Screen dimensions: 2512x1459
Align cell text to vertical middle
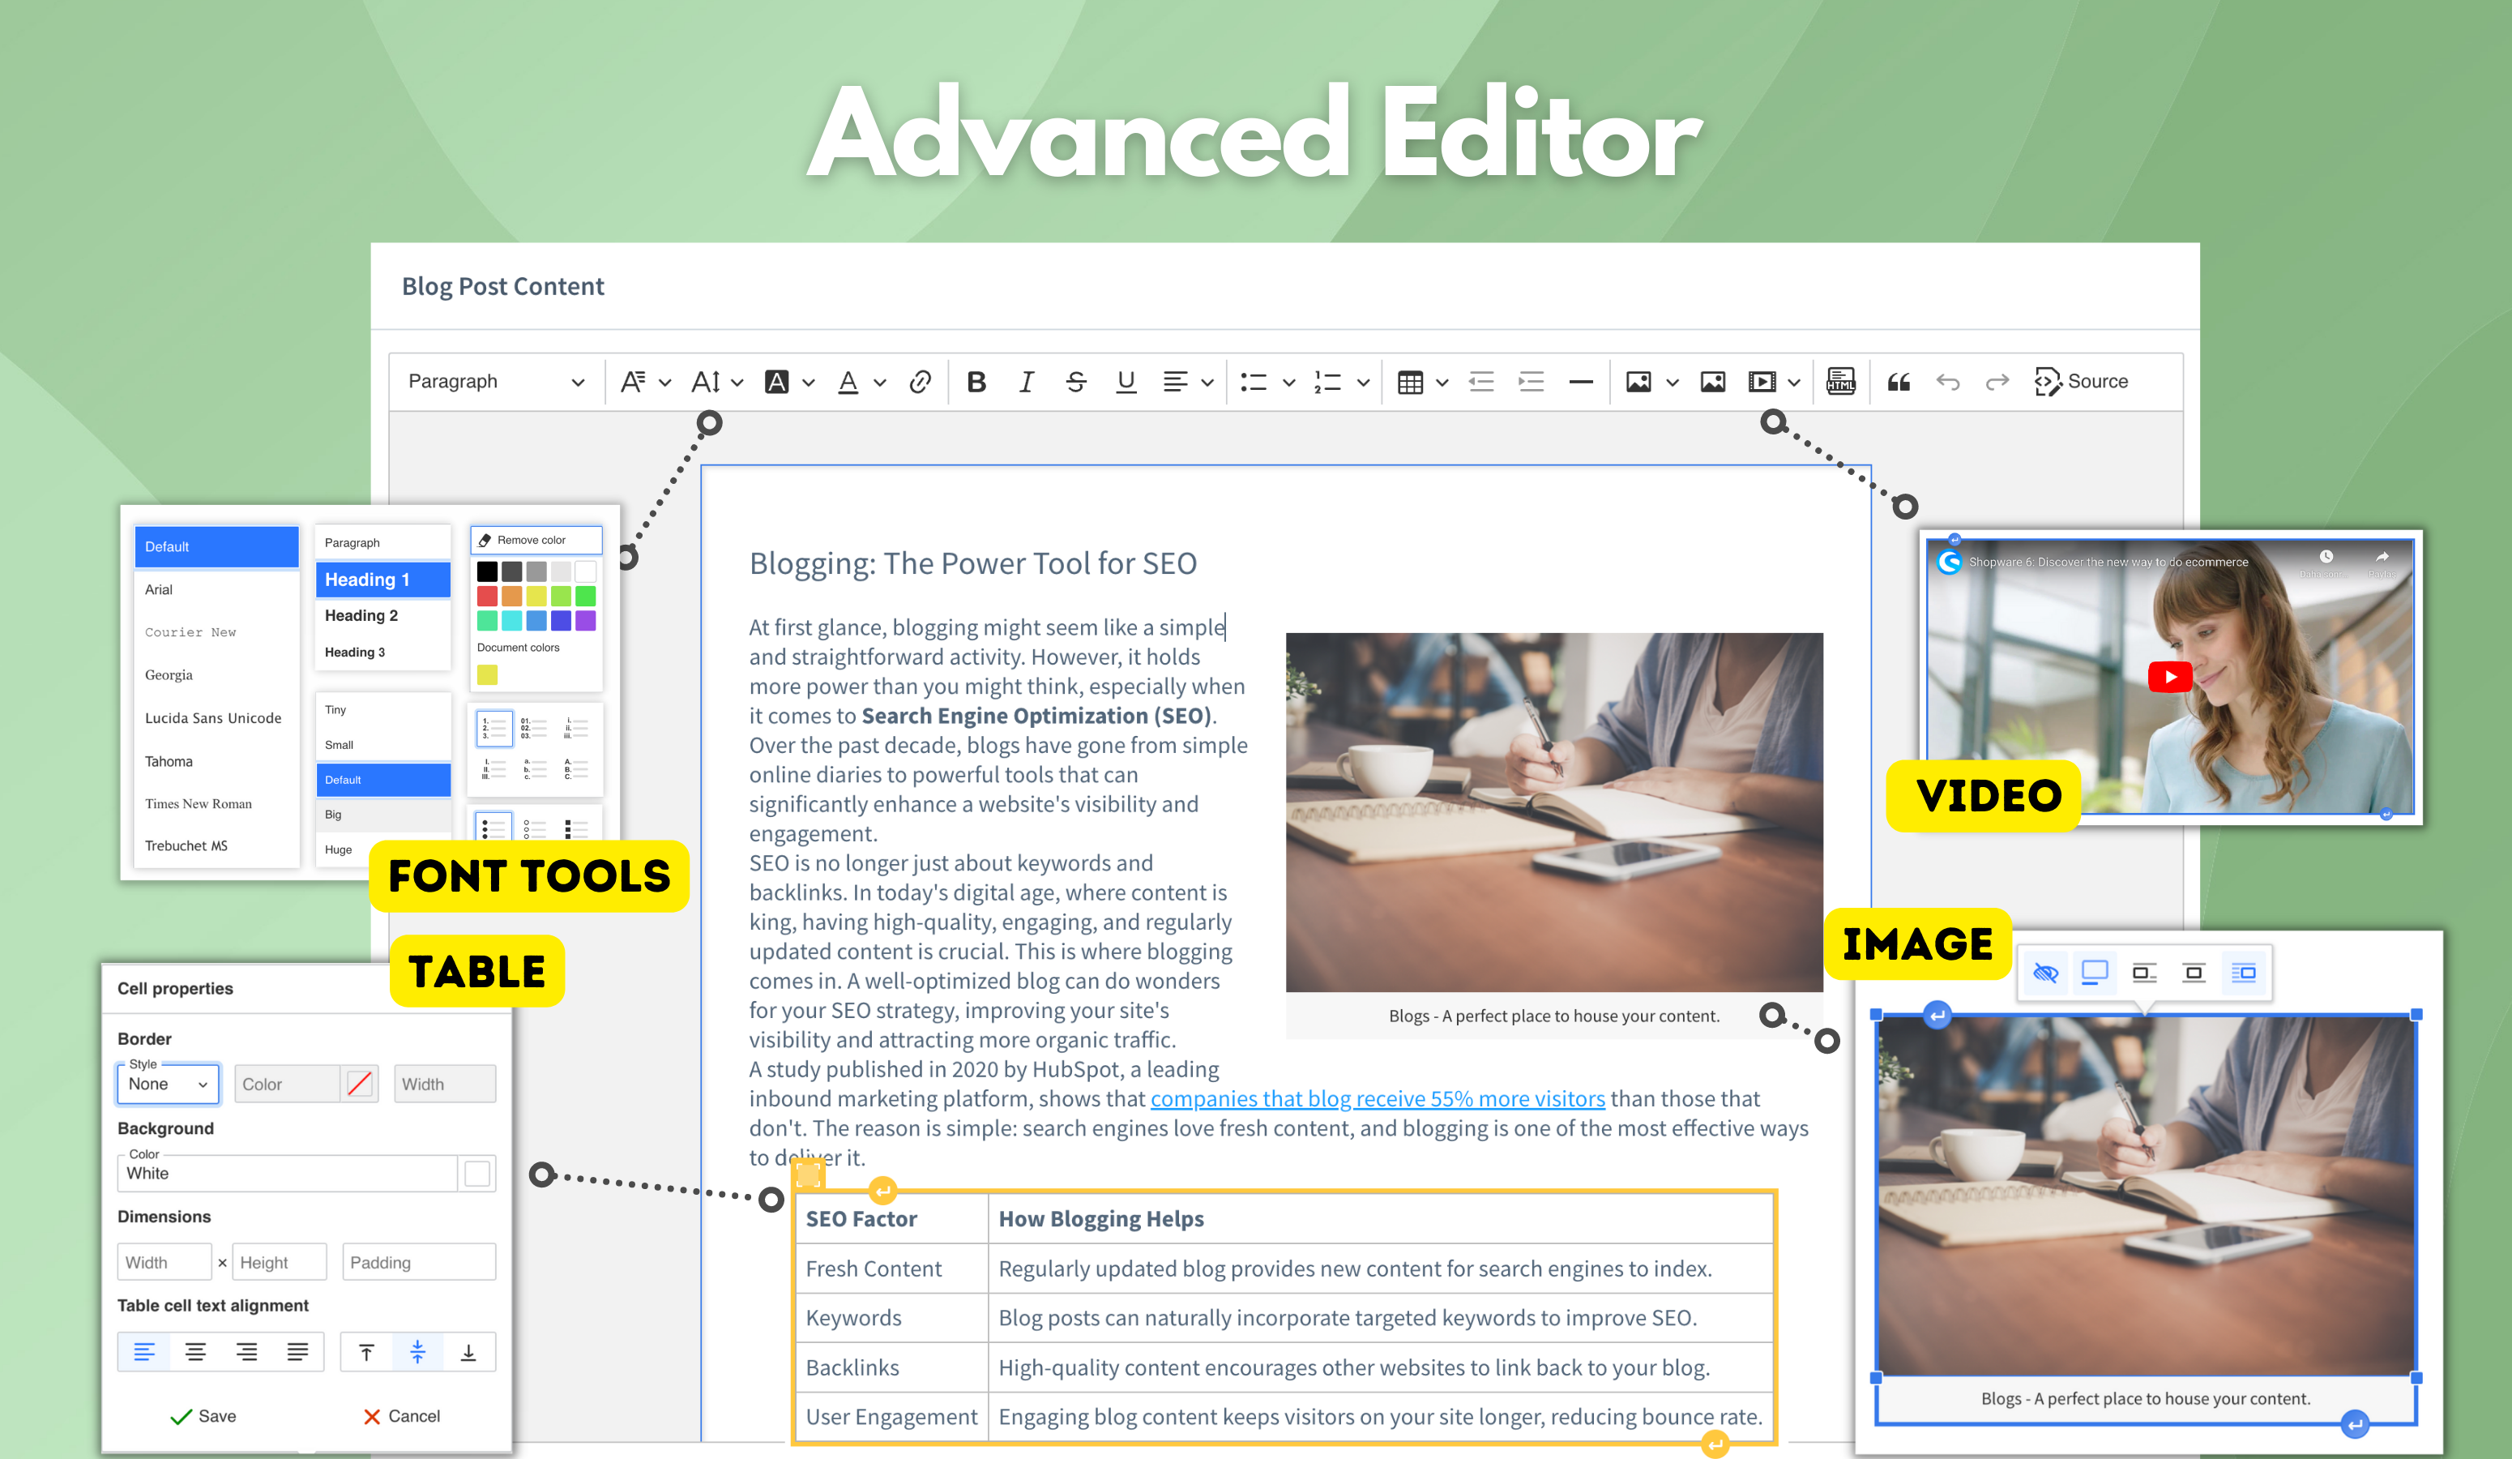tap(417, 1352)
